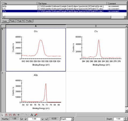Click the first red peak tool icon

click(x=6, y=115)
